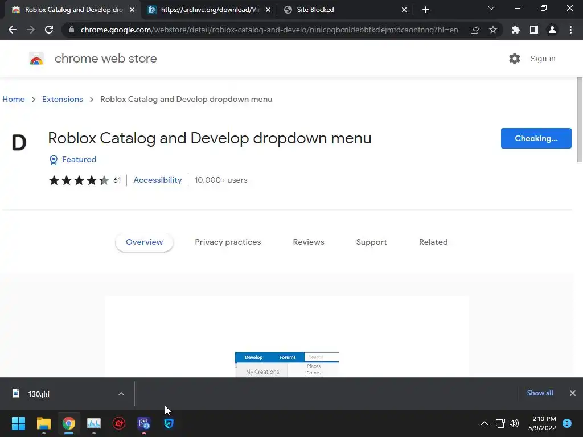583x437 pixels.
Task: Open the Privacy practices tab
Action: pos(228,242)
